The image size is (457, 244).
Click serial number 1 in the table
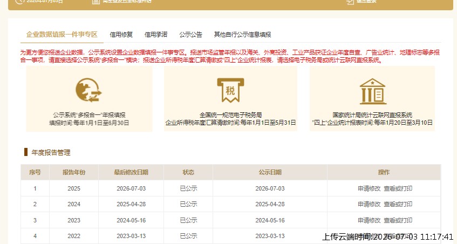coord(35,188)
